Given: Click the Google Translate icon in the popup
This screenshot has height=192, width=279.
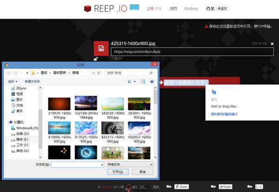Looking at the screenshot, I should (x=213, y=92).
